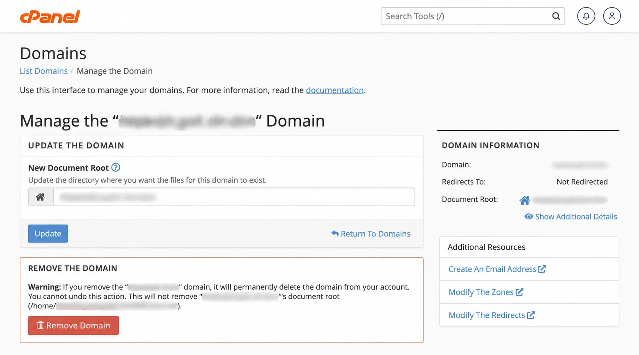Click the blue home icon in Domain Information
This screenshot has height=355, width=639.
click(x=524, y=200)
